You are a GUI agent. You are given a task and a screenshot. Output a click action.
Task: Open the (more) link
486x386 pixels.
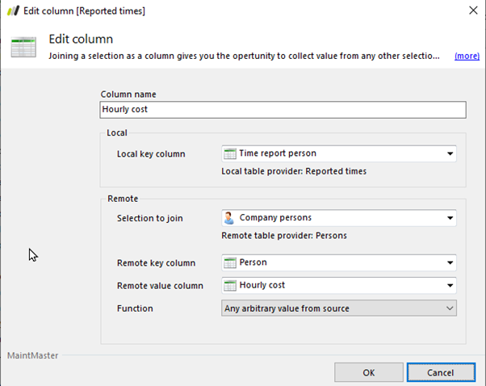(x=467, y=56)
